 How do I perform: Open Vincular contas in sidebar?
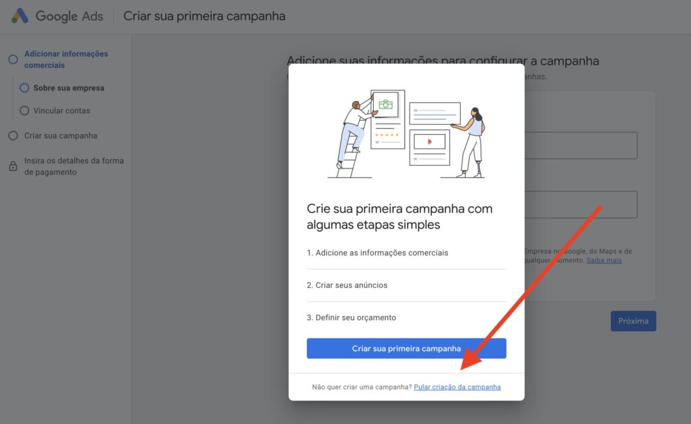(61, 111)
